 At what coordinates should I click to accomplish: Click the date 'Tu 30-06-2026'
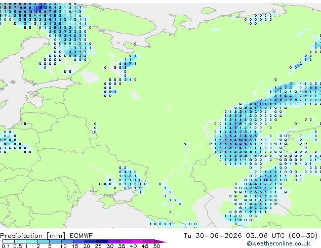tap(213, 236)
